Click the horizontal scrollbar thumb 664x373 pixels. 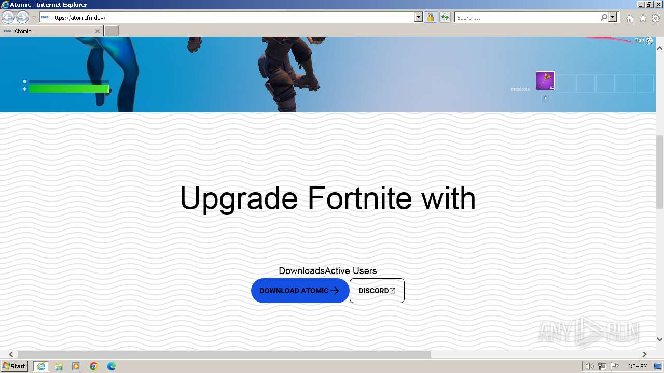tap(224, 354)
